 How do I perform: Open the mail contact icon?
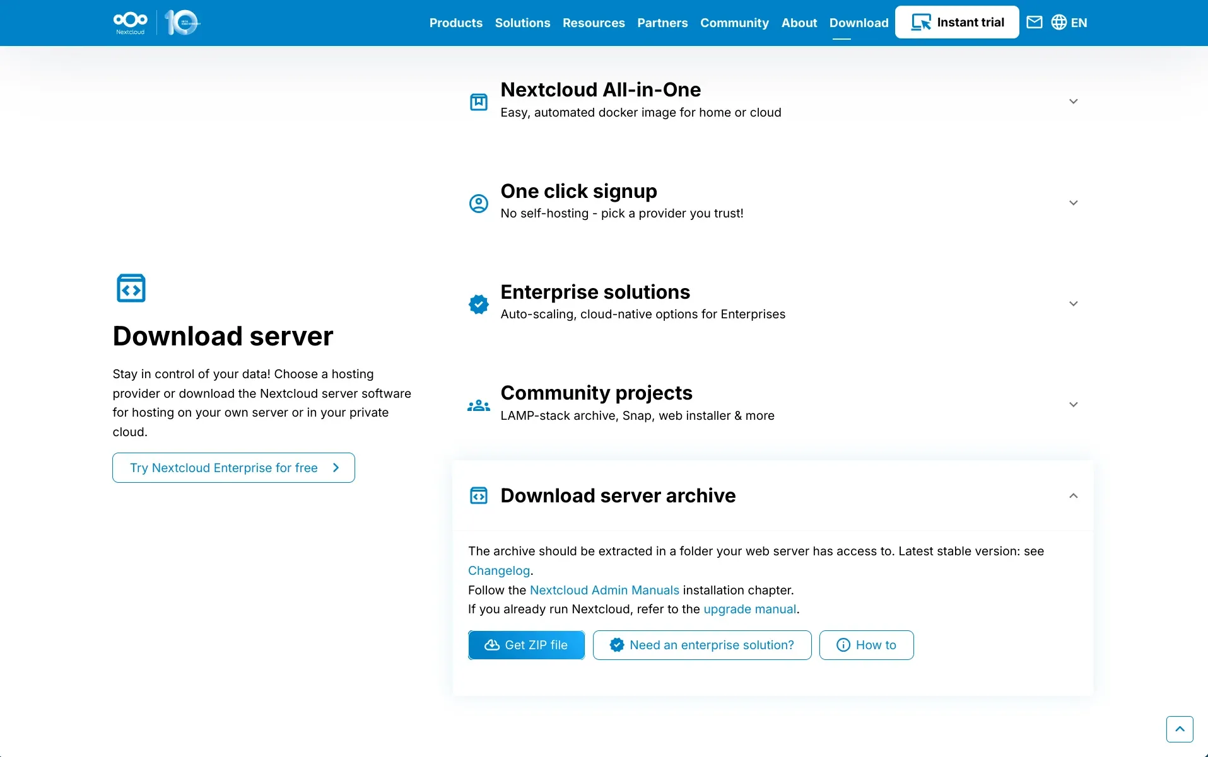(x=1035, y=23)
